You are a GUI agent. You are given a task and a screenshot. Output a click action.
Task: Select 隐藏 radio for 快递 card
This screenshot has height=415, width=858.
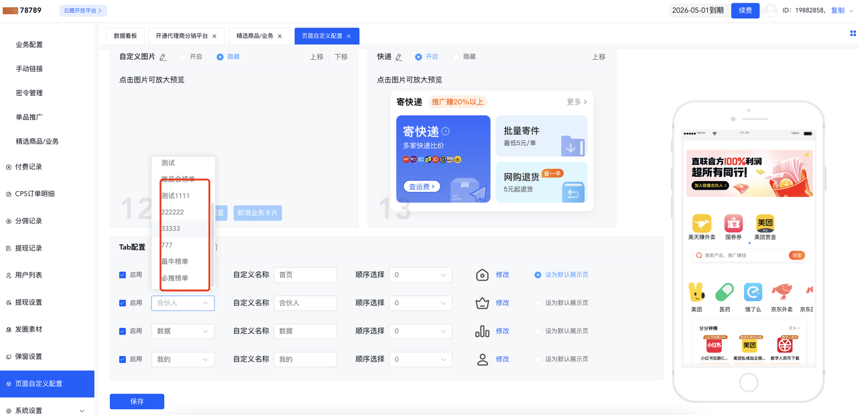(456, 57)
